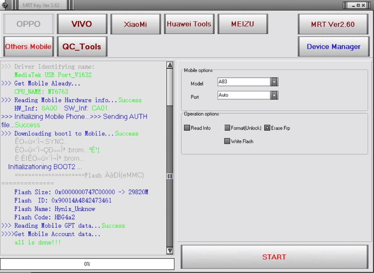
Task: Click 'Initializationing BOOT2 ...' log line
Action: tap(45, 167)
